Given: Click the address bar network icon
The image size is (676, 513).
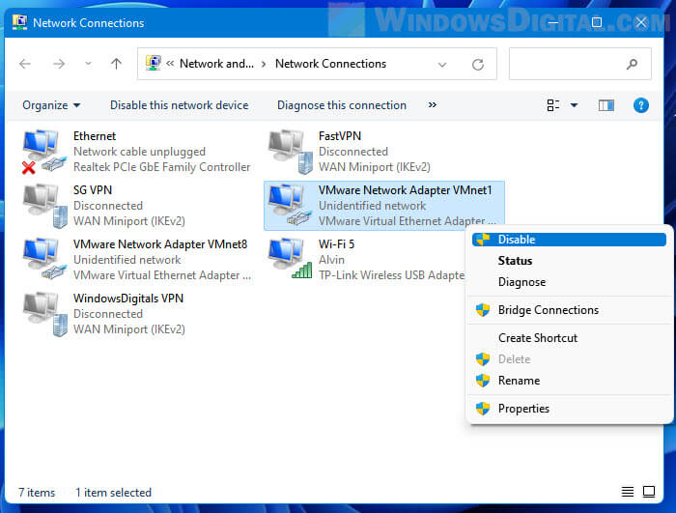Looking at the screenshot, I should pos(153,63).
